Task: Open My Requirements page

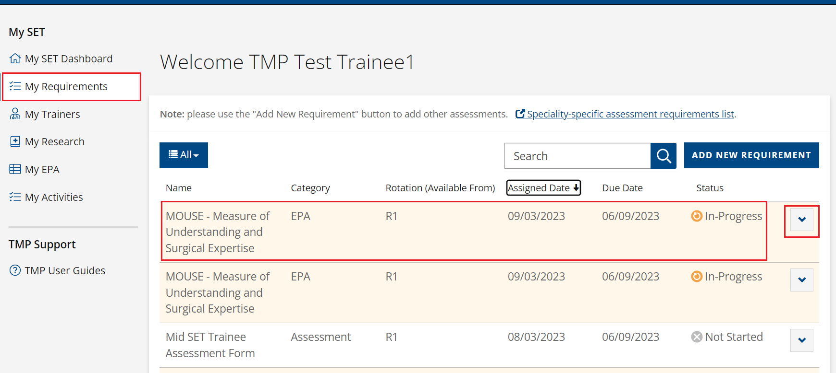Action: point(66,86)
